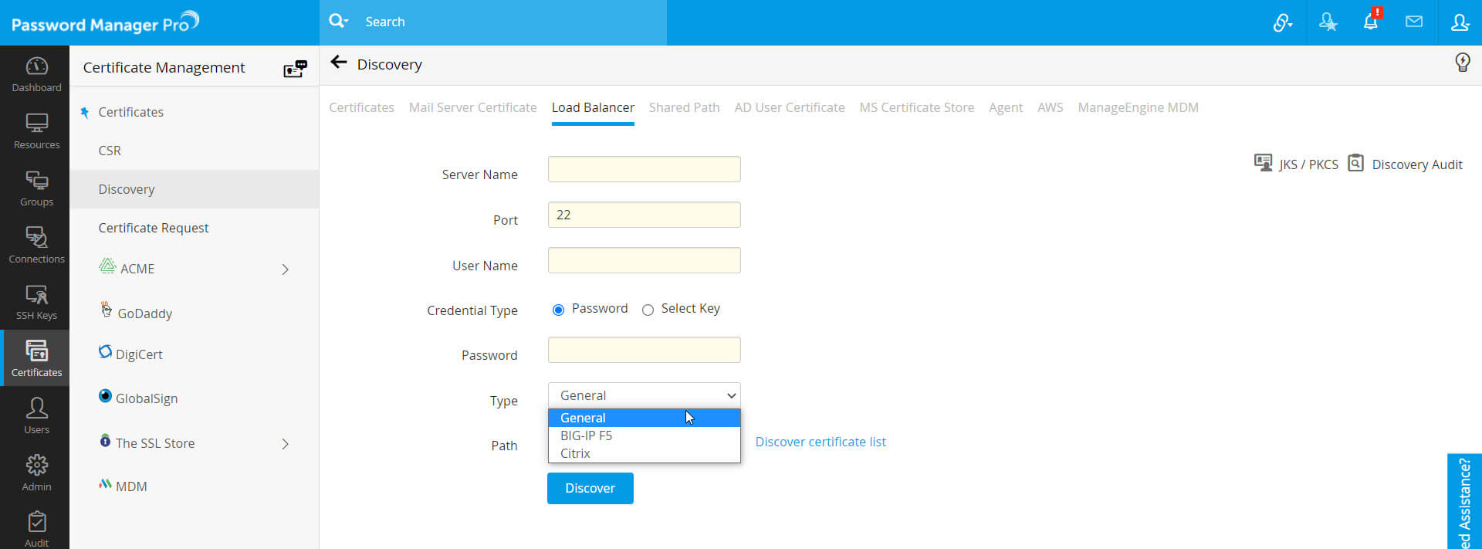Select Discovery in the left menu

point(194,189)
